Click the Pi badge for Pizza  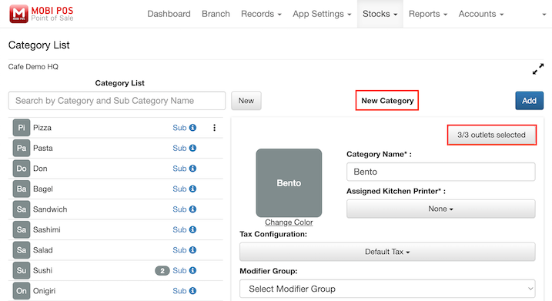tap(22, 128)
